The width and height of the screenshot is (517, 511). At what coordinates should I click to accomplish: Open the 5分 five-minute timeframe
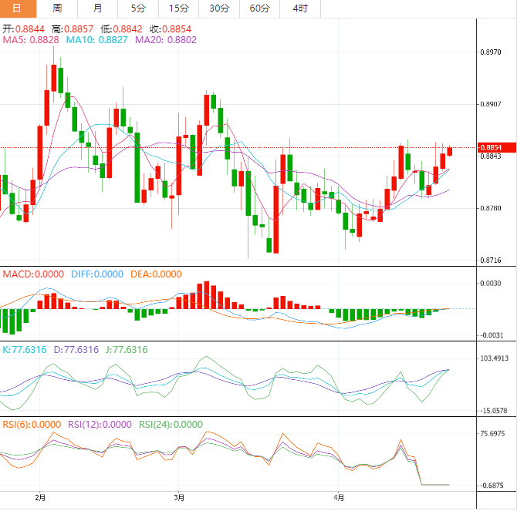[137, 8]
